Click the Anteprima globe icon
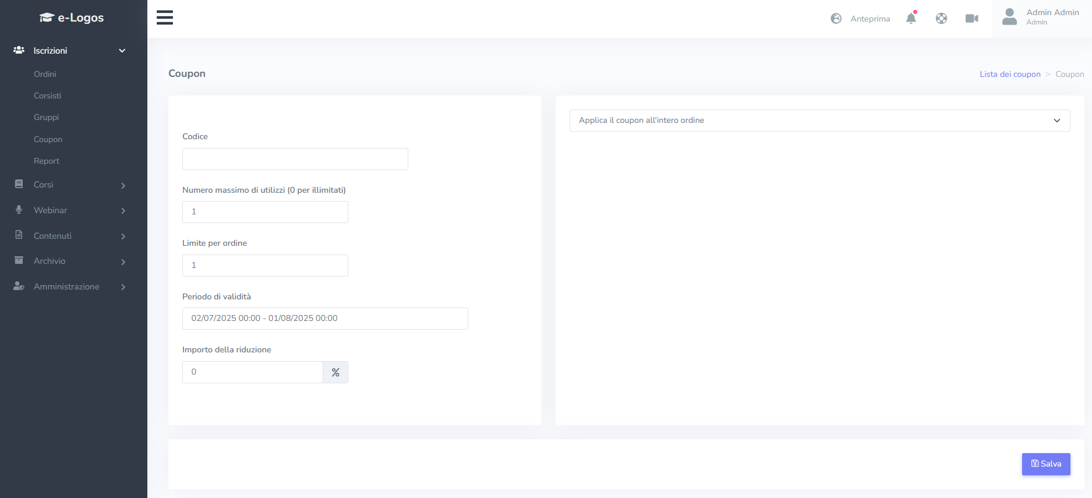Screen dimensions: 1092x498 click(836, 19)
